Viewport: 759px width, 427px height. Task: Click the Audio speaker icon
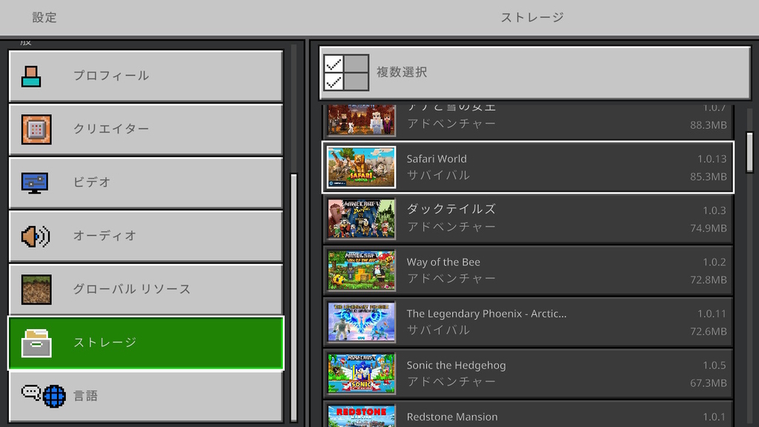click(36, 236)
